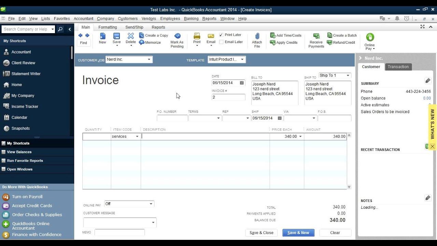
Task: Toggle the Email Later checkbox
Action: [x=221, y=42]
